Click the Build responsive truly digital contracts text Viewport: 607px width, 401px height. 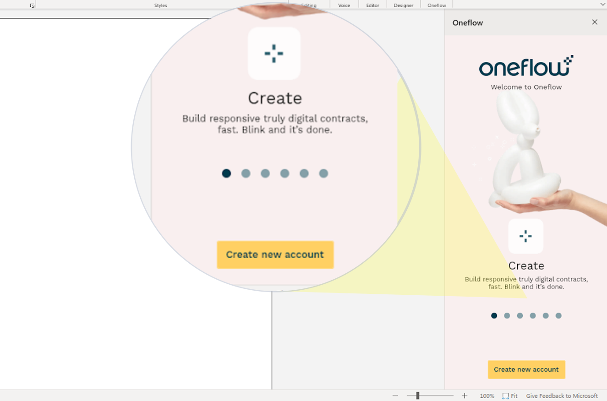526,283
